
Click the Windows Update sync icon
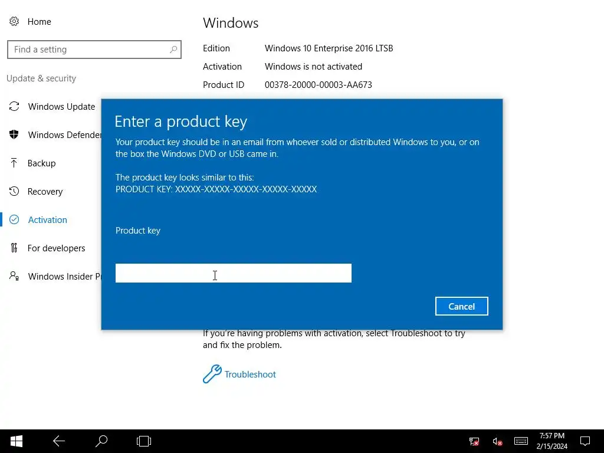pos(14,106)
